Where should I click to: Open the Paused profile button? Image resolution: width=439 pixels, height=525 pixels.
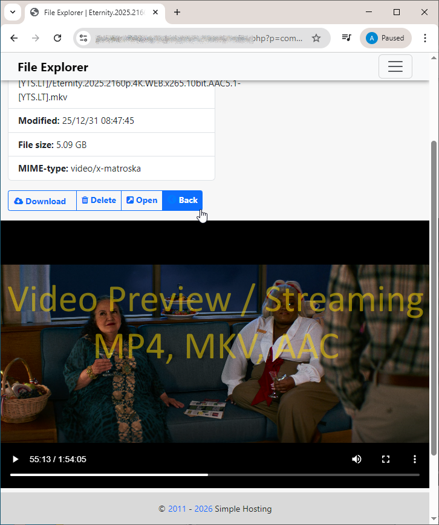point(385,38)
